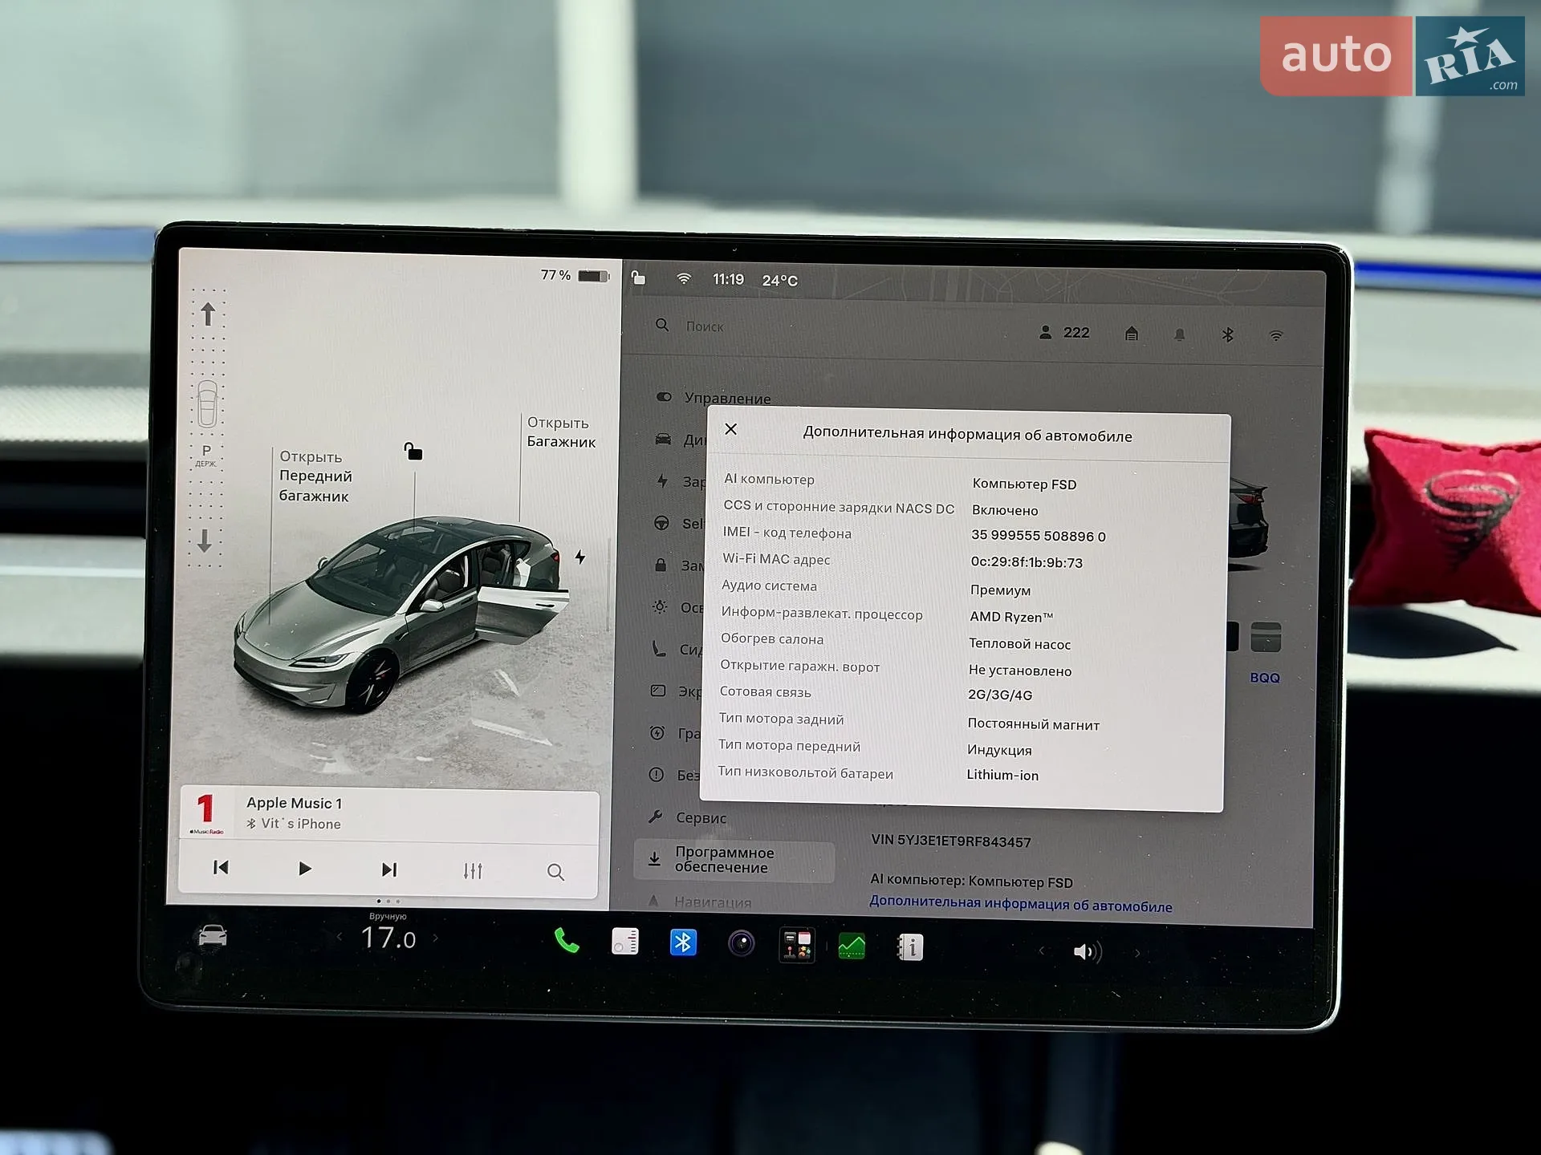Close the additional vehicle information dialog
The image size is (1541, 1155).
click(x=730, y=429)
